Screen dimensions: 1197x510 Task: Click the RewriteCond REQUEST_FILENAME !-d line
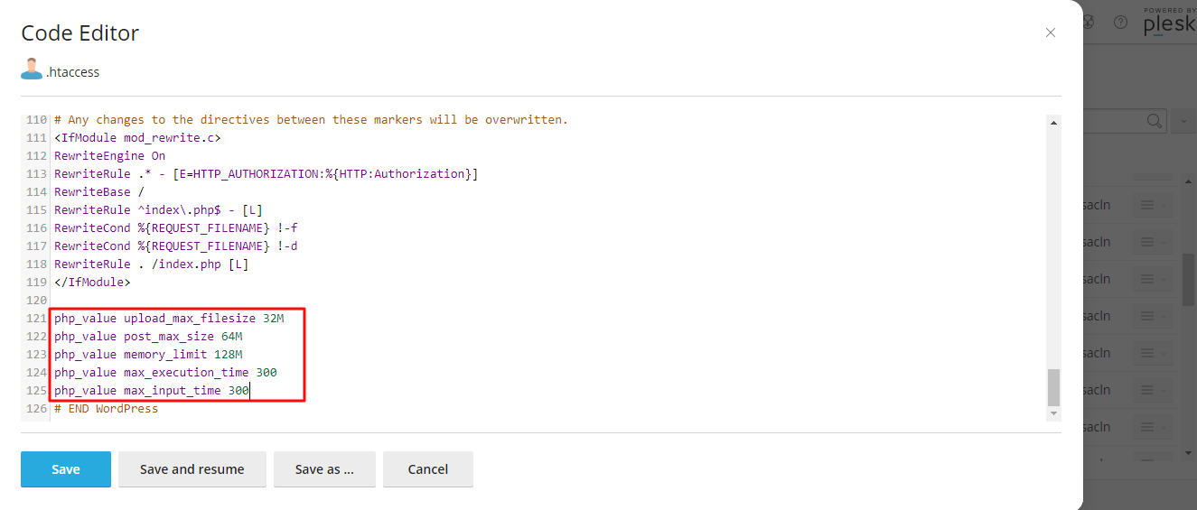[175, 246]
